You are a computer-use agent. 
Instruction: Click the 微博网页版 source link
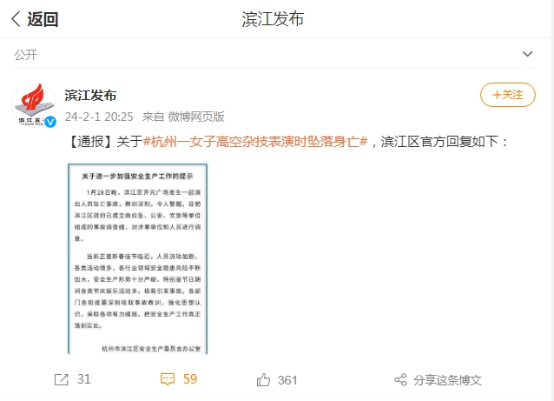196,117
